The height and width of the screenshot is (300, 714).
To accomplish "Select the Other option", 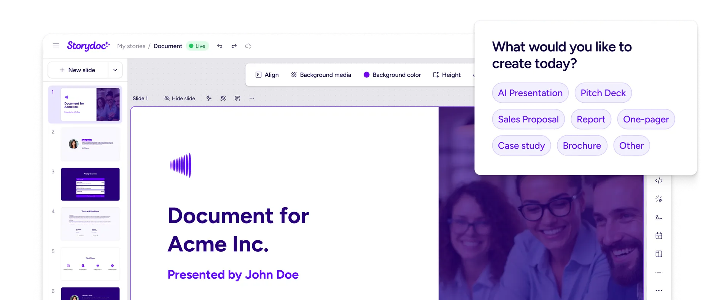I will coord(631,146).
